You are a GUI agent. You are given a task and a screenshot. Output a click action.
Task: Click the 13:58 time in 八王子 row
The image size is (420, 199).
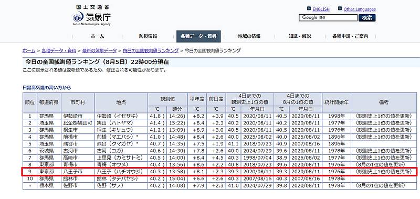click(177, 172)
